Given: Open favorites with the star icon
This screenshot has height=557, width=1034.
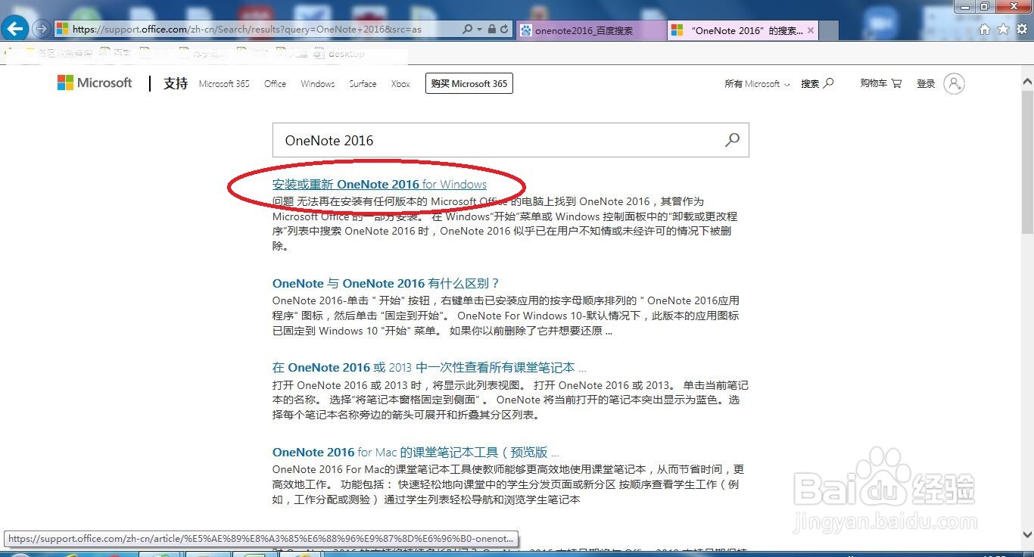Looking at the screenshot, I should (1004, 30).
